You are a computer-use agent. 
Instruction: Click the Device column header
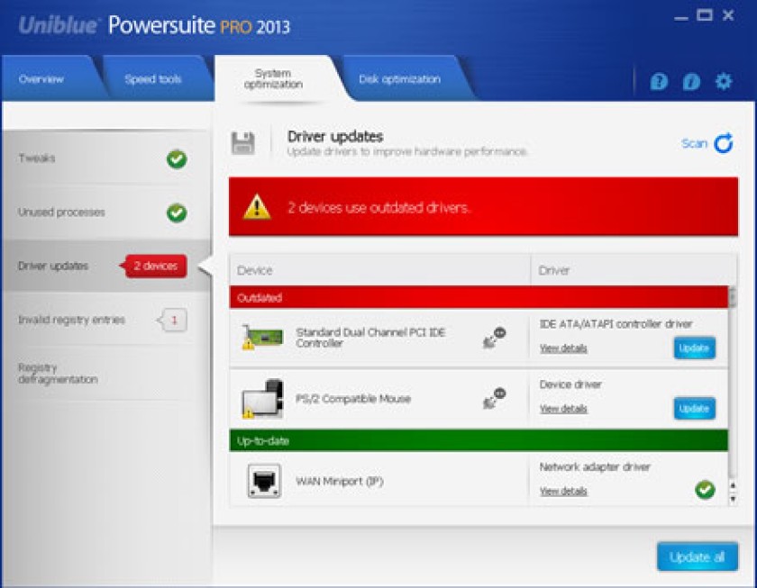[380, 270]
